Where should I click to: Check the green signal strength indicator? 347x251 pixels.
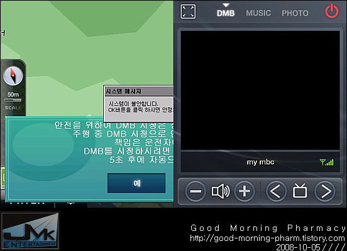point(327,163)
